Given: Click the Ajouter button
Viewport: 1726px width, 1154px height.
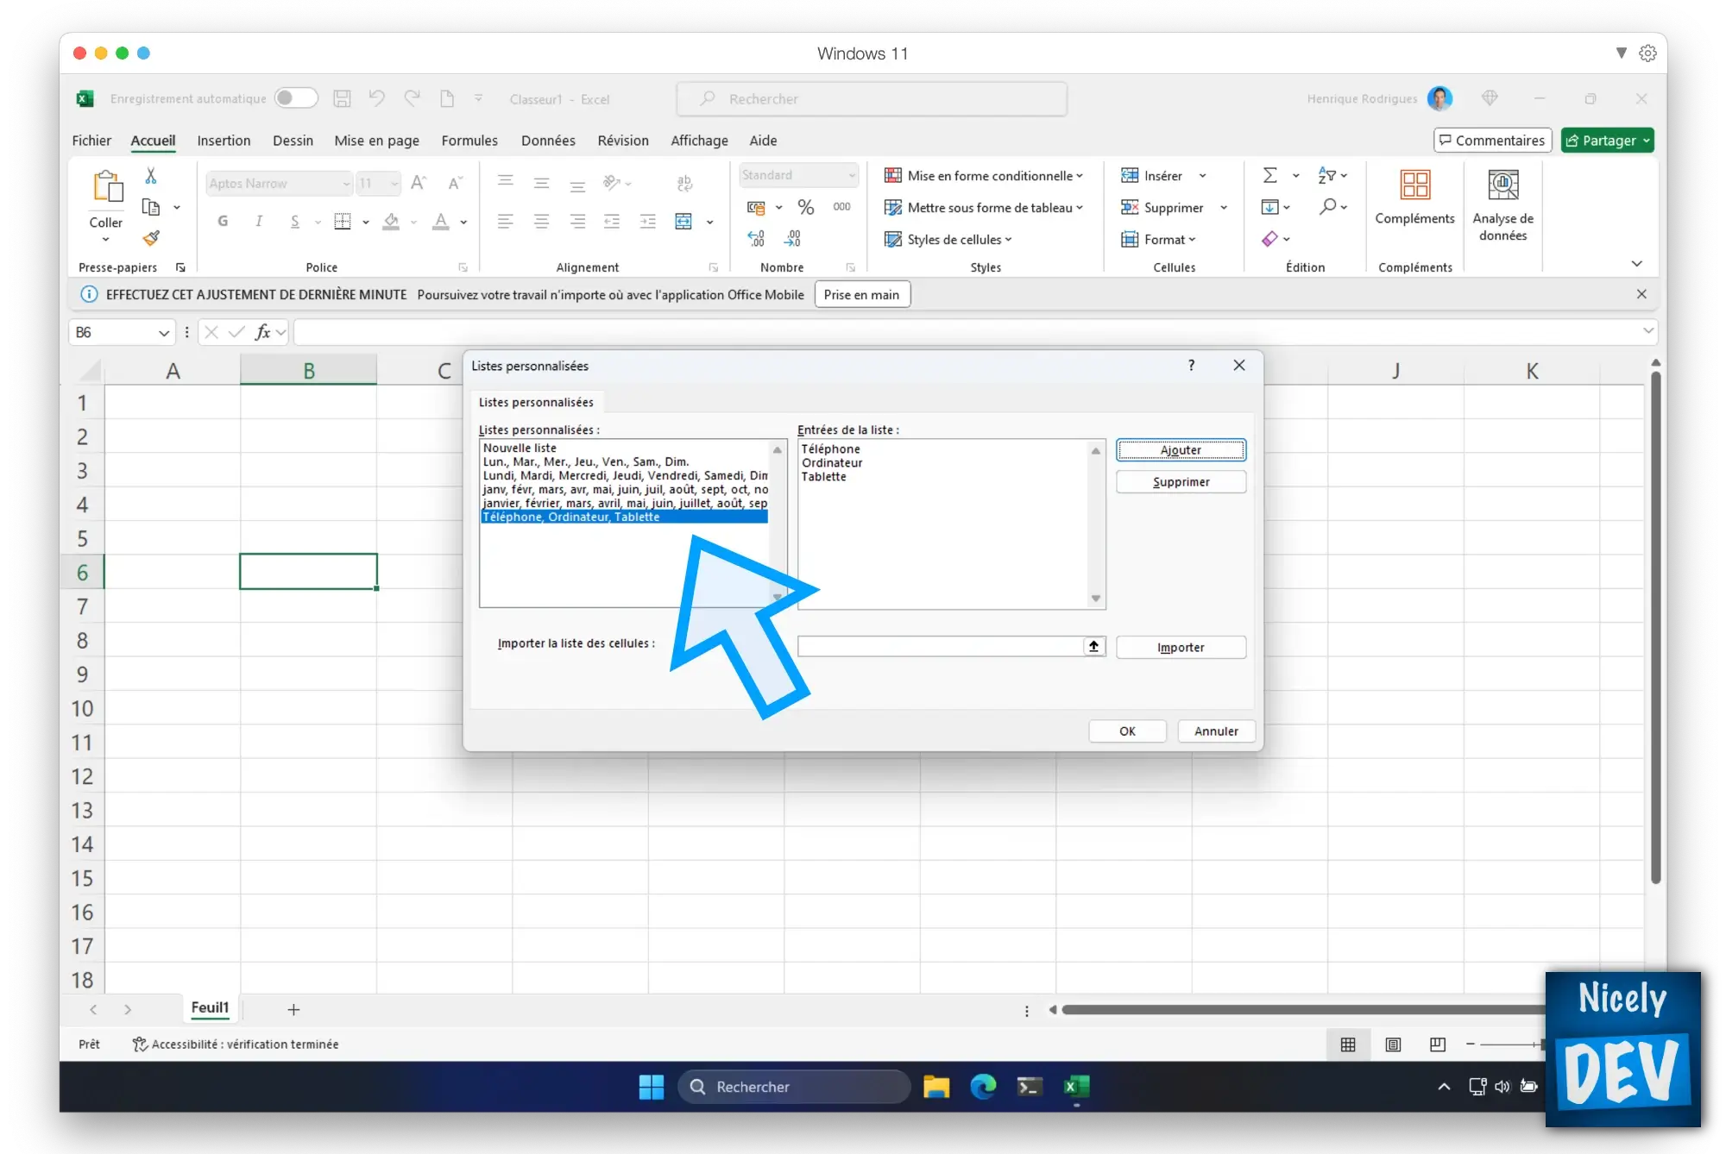Looking at the screenshot, I should (x=1181, y=450).
